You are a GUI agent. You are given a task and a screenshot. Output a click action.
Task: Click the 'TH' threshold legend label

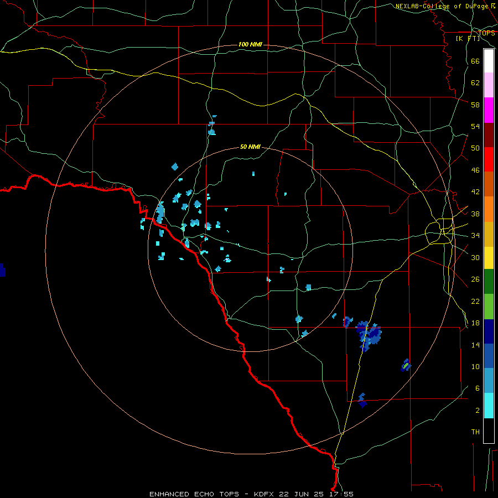tap(475, 432)
